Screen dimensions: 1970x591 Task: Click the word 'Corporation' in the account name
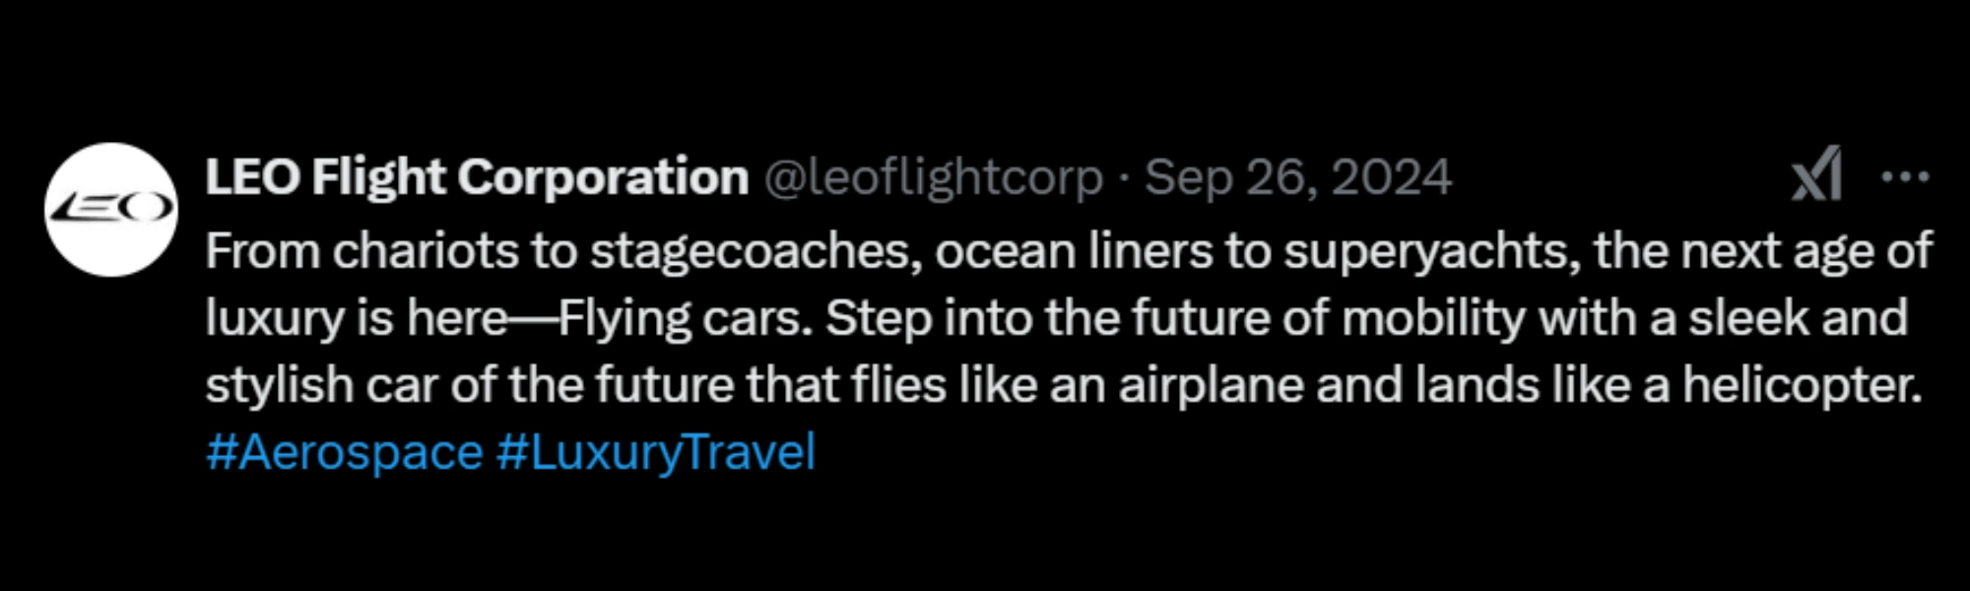pos(603,178)
